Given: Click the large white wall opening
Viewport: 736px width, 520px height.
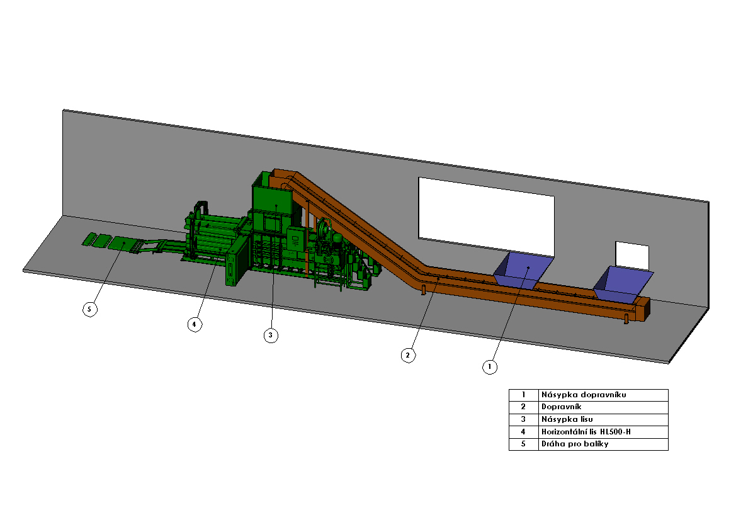Looking at the screenshot, I should (x=486, y=217).
